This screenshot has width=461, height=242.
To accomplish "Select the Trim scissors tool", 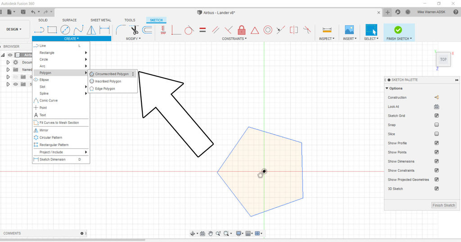I will click(134, 30).
